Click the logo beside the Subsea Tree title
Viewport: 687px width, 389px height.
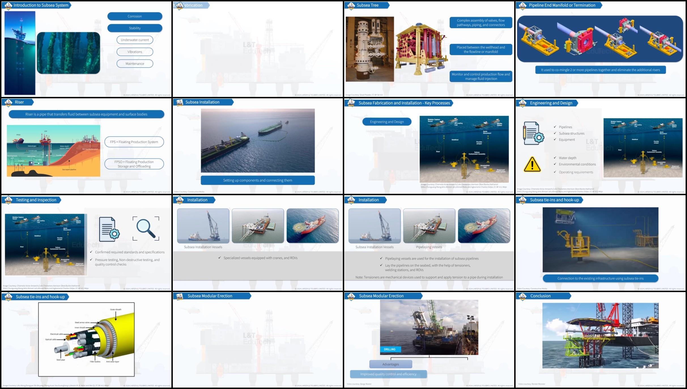tap(351, 5)
